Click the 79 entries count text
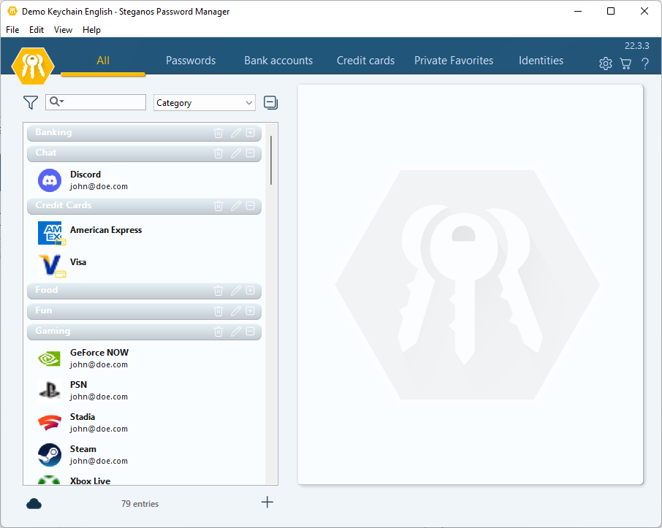The image size is (662, 528). pos(140,503)
